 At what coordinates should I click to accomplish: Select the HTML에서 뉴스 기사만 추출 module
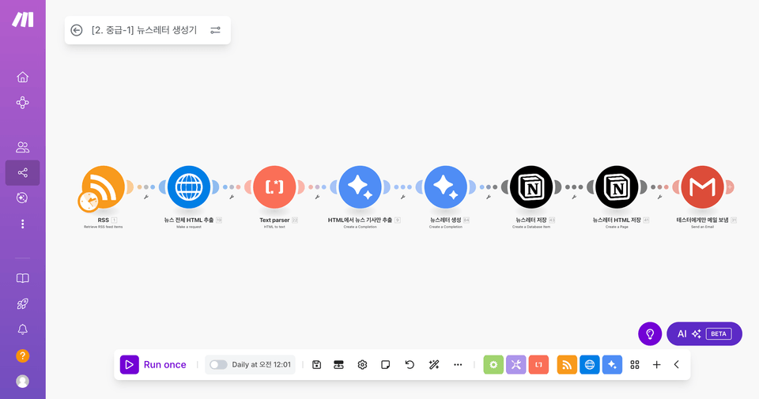click(361, 186)
